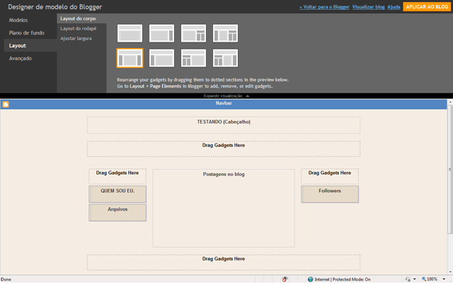Select the TESTANDO (Cabeçalho) header gadget
Screen dimensions: 453x283
(224, 125)
